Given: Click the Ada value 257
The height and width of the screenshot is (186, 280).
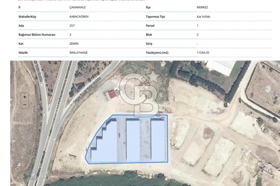Looking at the screenshot, I should coord(72,25).
